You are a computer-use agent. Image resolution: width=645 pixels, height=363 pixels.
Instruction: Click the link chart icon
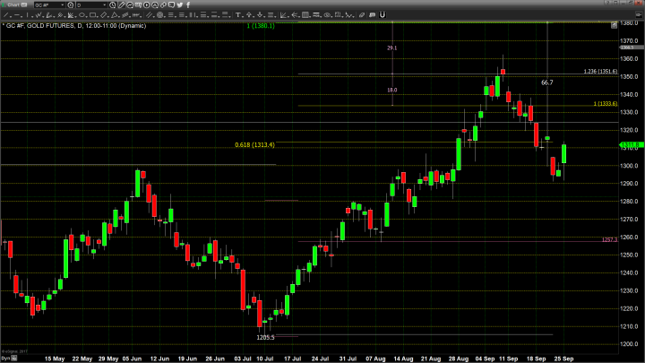coord(23,4)
